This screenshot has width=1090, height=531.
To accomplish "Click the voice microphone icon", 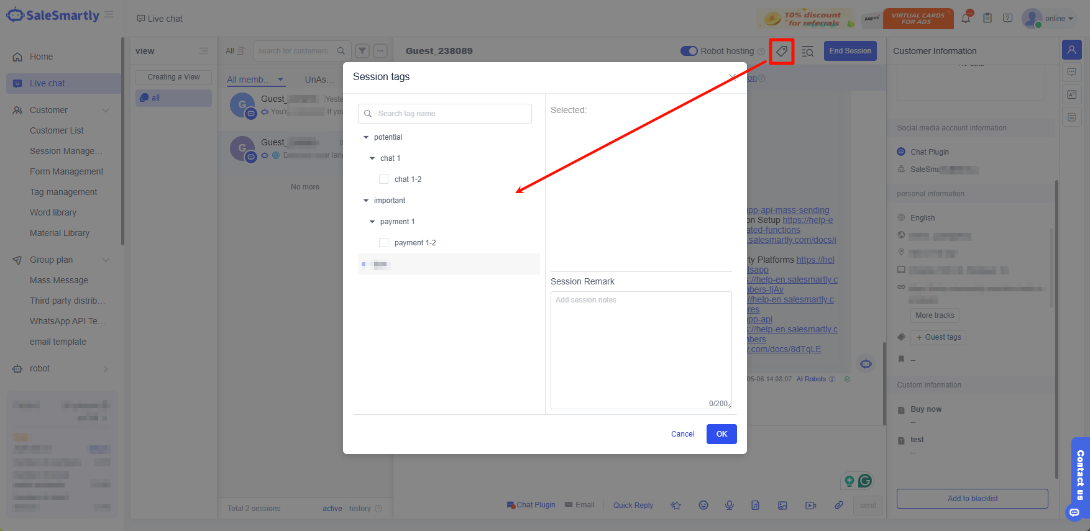I will click(730, 505).
